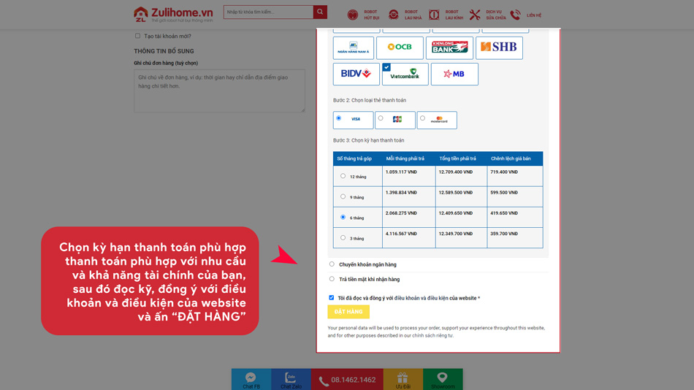The width and height of the screenshot is (694, 390).
Task: Open the Dịch Vụ Sửa Chữa menu
Action: pos(487,15)
